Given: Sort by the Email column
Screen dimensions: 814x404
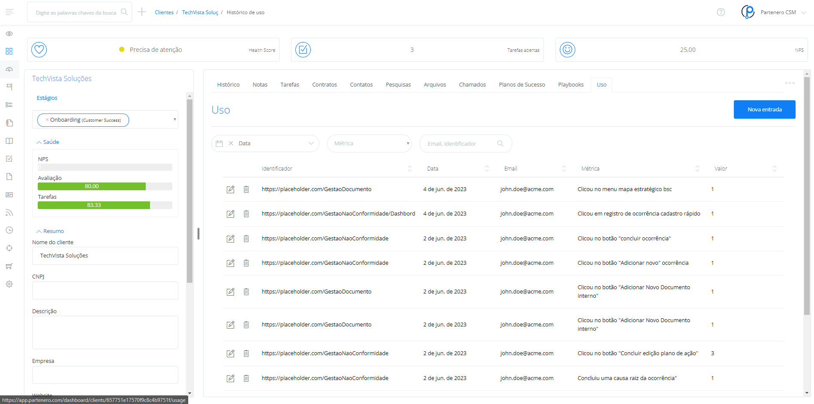Looking at the screenshot, I should pyautogui.click(x=564, y=169).
